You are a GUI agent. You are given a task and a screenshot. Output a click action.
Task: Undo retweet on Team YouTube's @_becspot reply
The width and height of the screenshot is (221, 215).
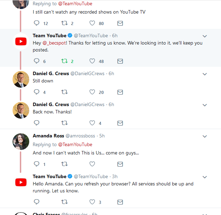click(64, 61)
